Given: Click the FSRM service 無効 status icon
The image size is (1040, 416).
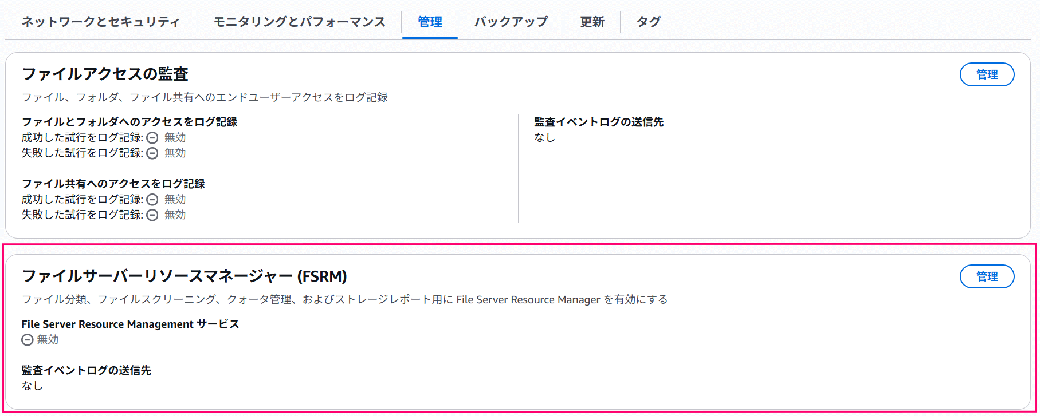Looking at the screenshot, I should tap(28, 340).
